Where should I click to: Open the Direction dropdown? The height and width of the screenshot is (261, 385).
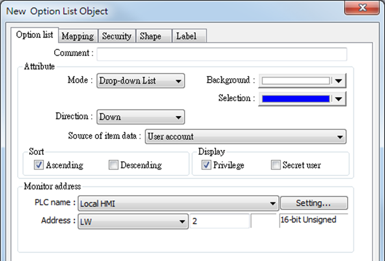[140, 117]
